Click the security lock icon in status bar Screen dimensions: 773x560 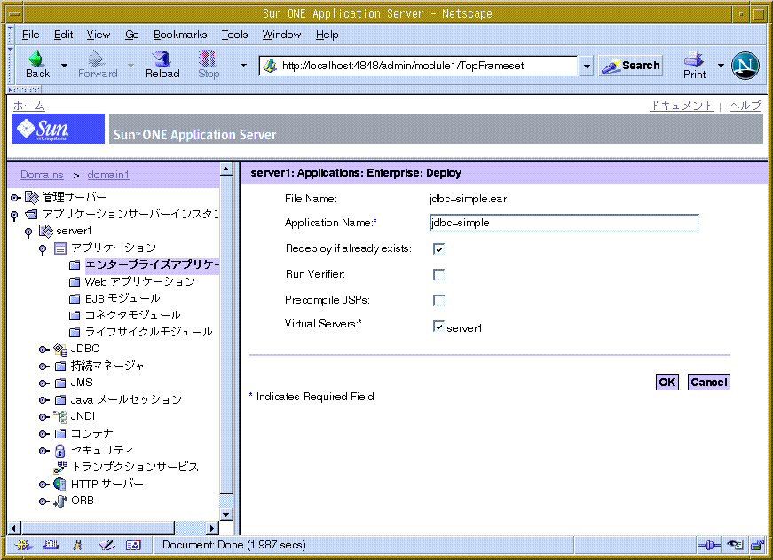757,545
